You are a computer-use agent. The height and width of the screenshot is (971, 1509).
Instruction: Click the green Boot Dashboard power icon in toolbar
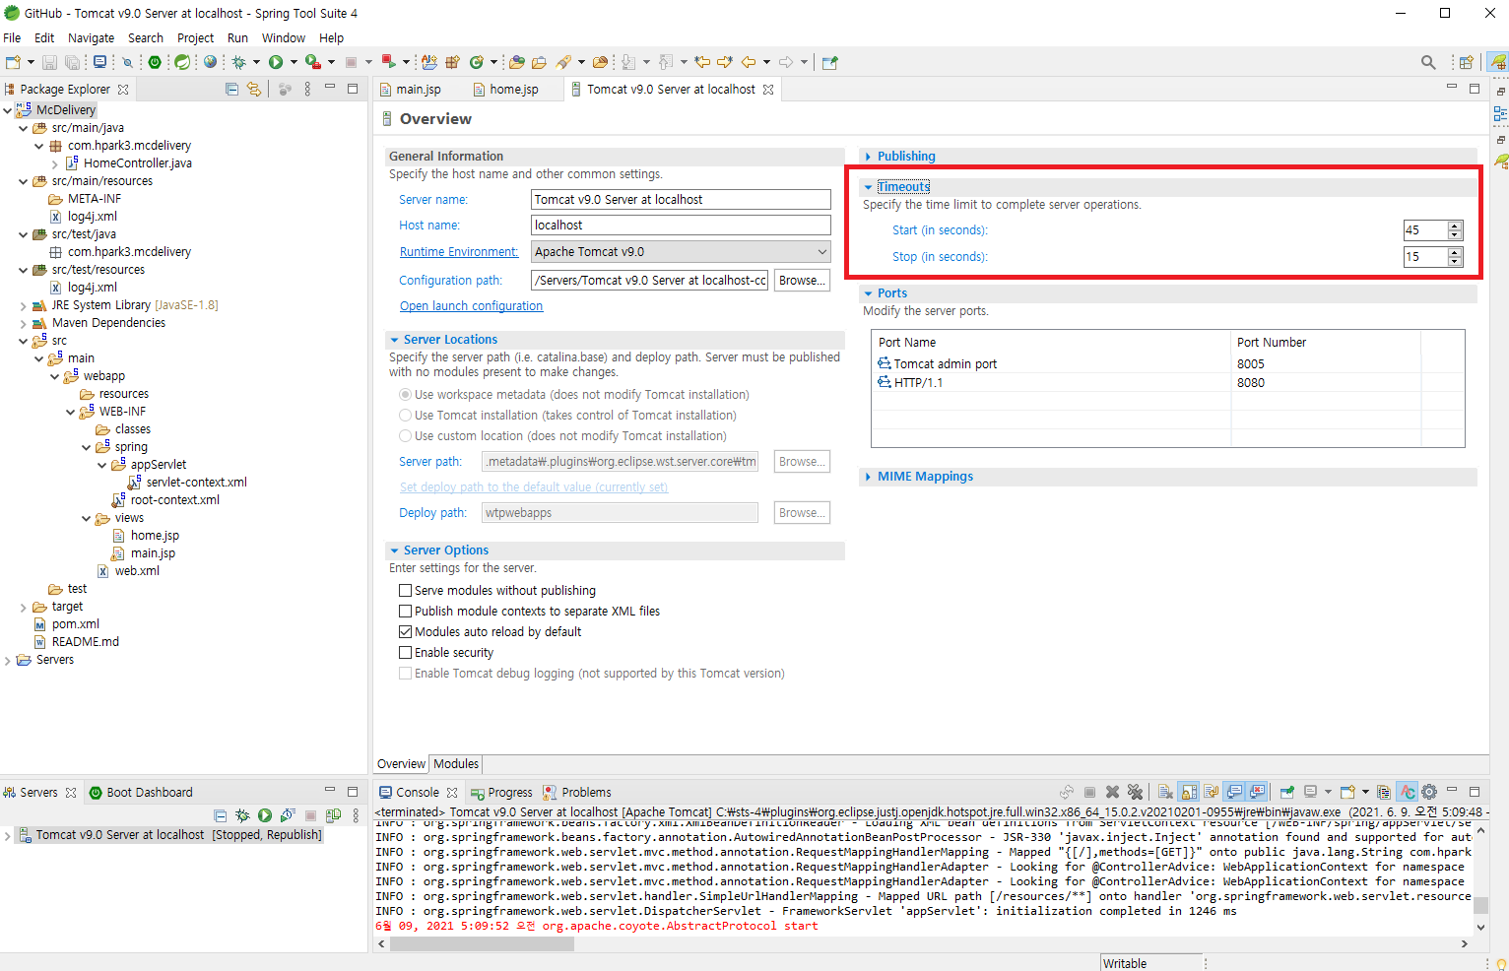155,62
